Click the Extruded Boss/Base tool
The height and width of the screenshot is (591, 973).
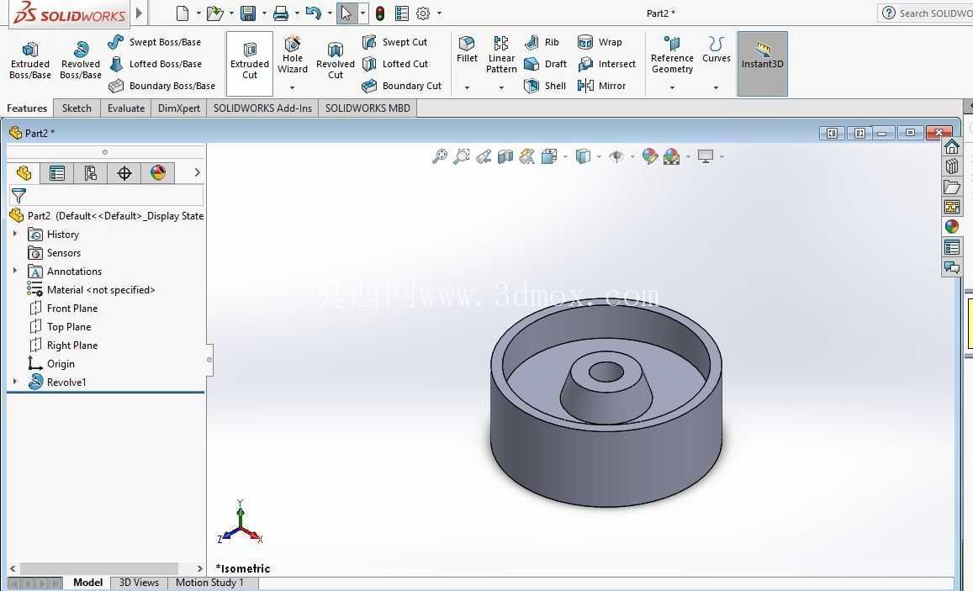[x=29, y=61]
